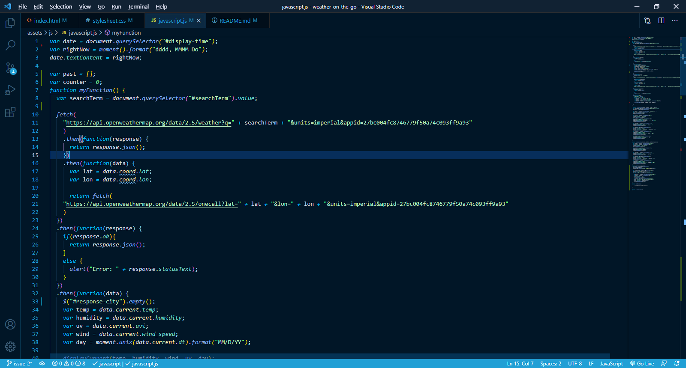686x368 pixels.
Task: Open the Help menu
Action: pos(162,6)
